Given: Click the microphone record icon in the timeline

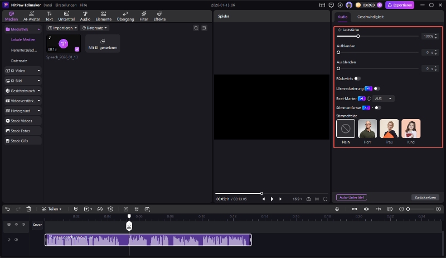Looking at the screenshot, I should click(337, 209).
